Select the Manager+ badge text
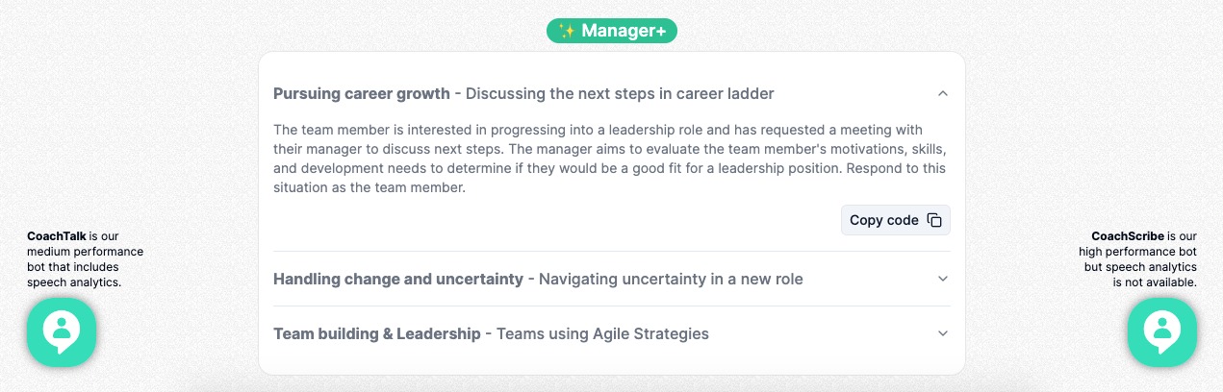This screenshot has width=1223, height=392. click(624, 31)
